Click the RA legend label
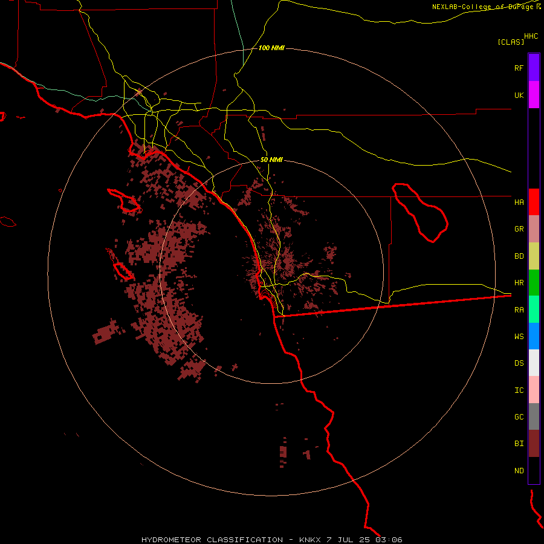Image resolution: width=544 pixels, height=544 pixels. click(x=519, y=310)
